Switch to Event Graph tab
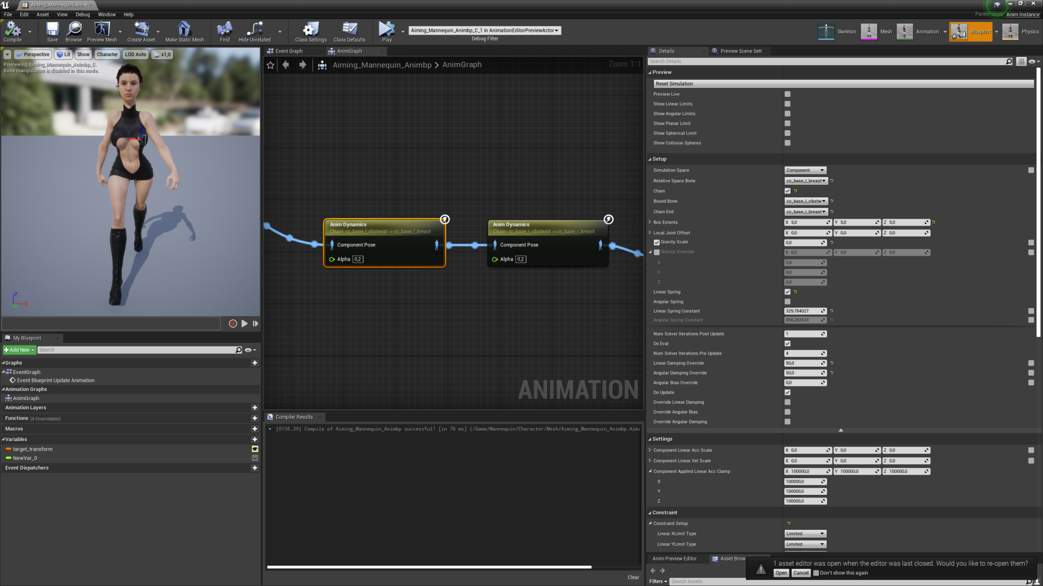 pos(289,51)
